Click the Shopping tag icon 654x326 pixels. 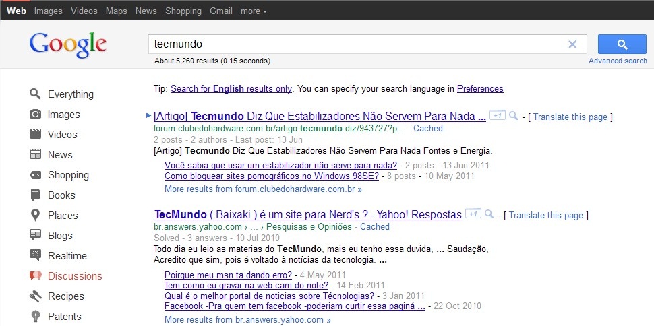36,174
